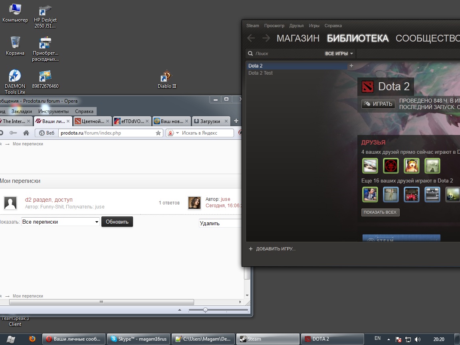Open new tab with plus button in Opera
This screenshot has width=460, height=345.
(x=236, y=121)
